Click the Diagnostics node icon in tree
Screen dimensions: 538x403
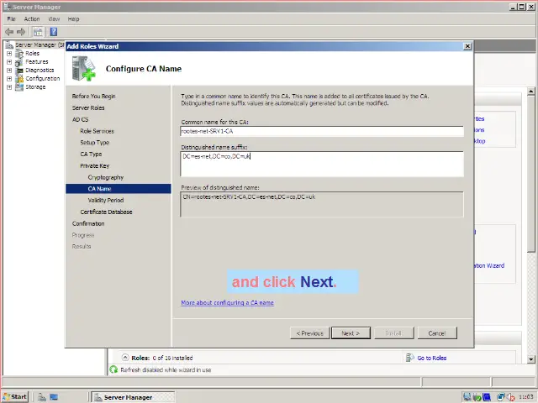19,71
